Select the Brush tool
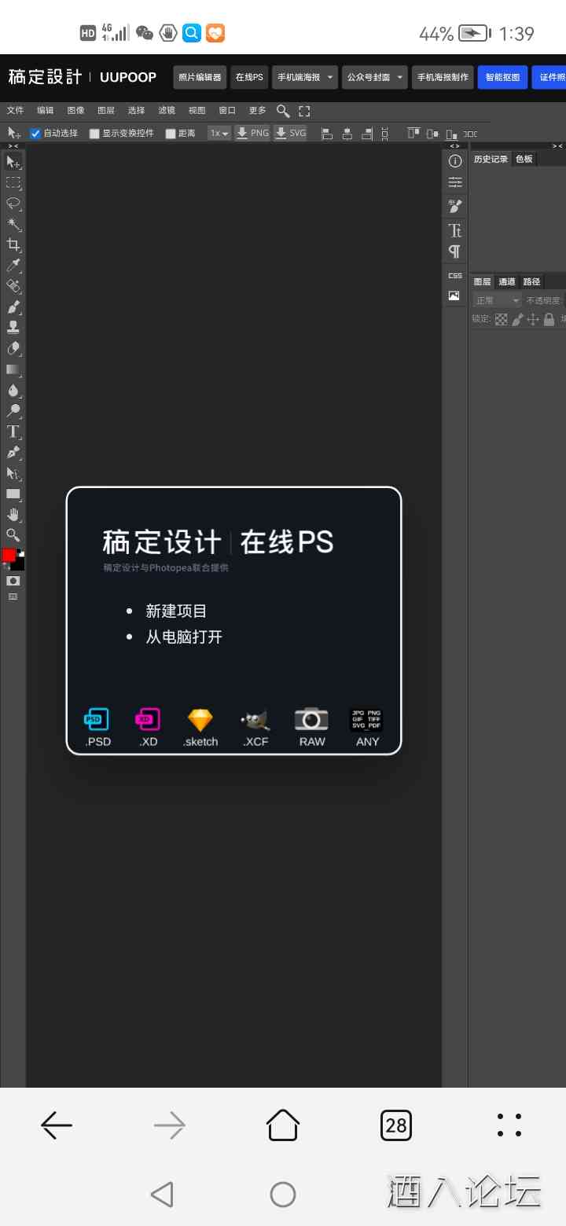Screen dimensions: 566x1226 click(13, 306)
